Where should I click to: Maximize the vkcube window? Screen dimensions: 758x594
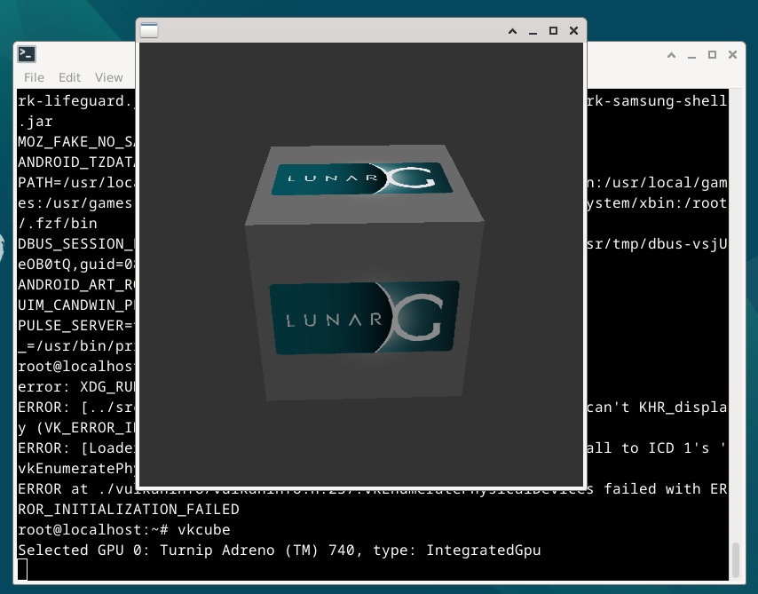click(x=553, y=31)
